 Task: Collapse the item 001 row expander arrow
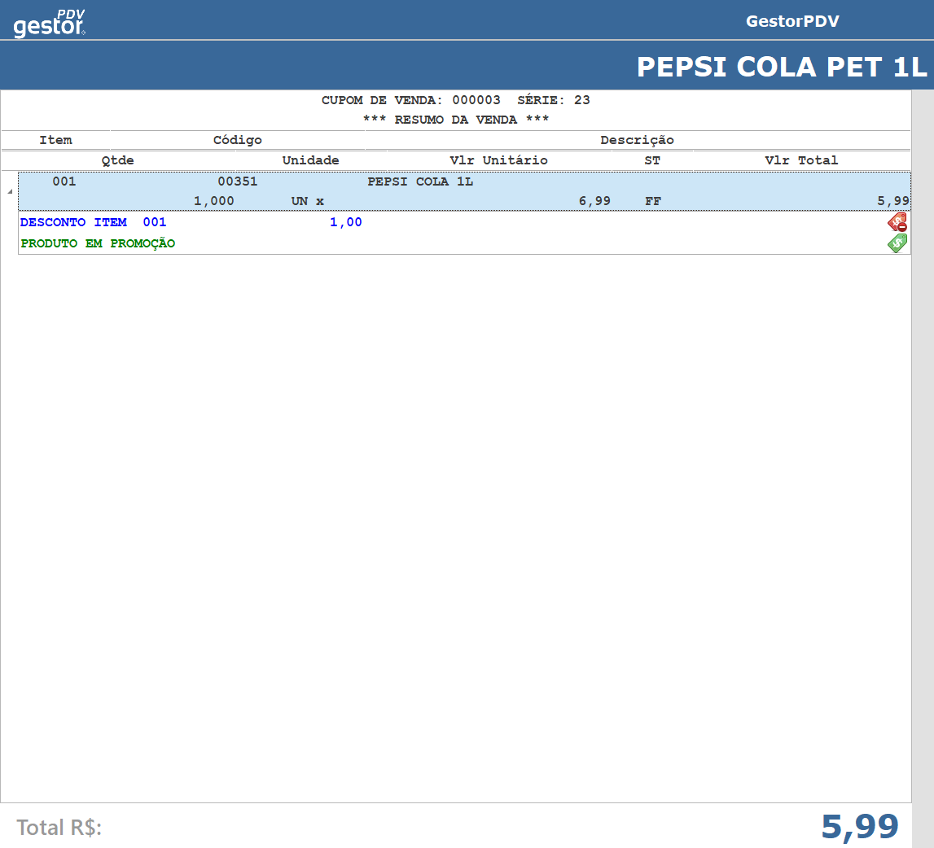click(10, 192)
